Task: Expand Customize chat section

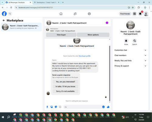Action: coord(130,50)
